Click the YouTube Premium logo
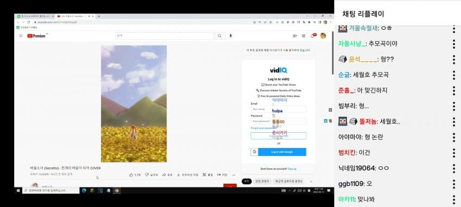The image size is (461, 207). point(36,36)
